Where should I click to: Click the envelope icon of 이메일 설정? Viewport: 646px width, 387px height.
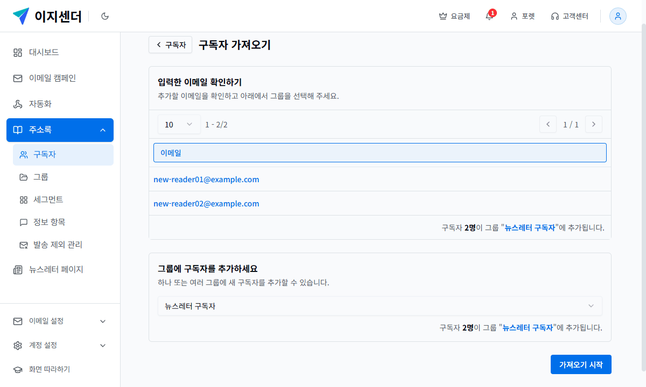tap(18, 321)
